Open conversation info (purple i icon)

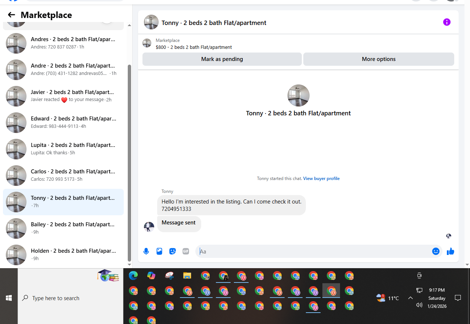[447, 22]
